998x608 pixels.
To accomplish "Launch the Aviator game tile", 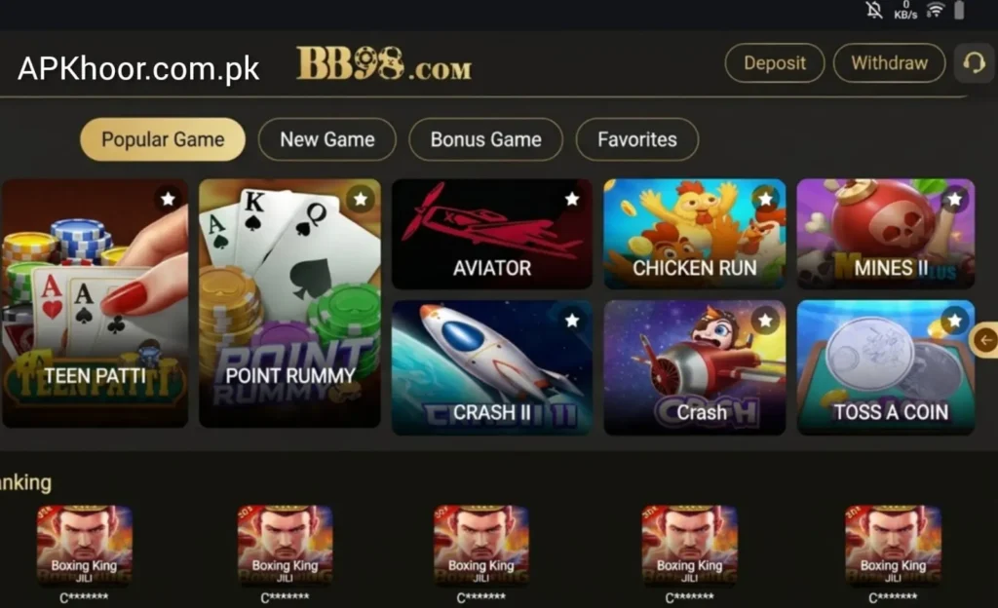I will (492, 234).
